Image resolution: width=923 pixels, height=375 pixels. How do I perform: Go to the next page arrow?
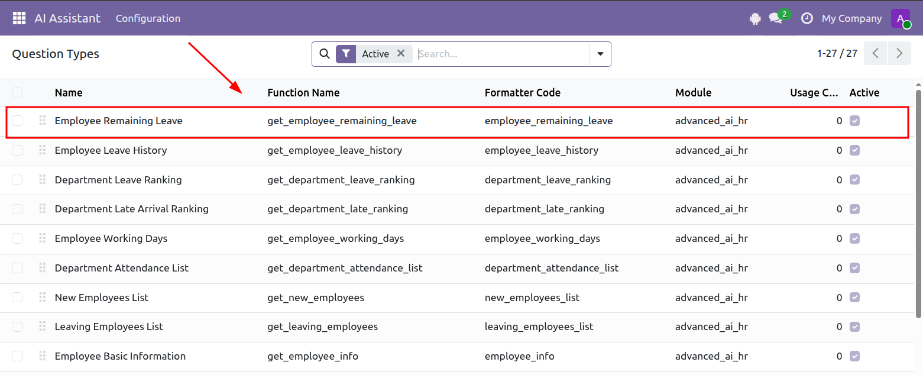(899, 53)
